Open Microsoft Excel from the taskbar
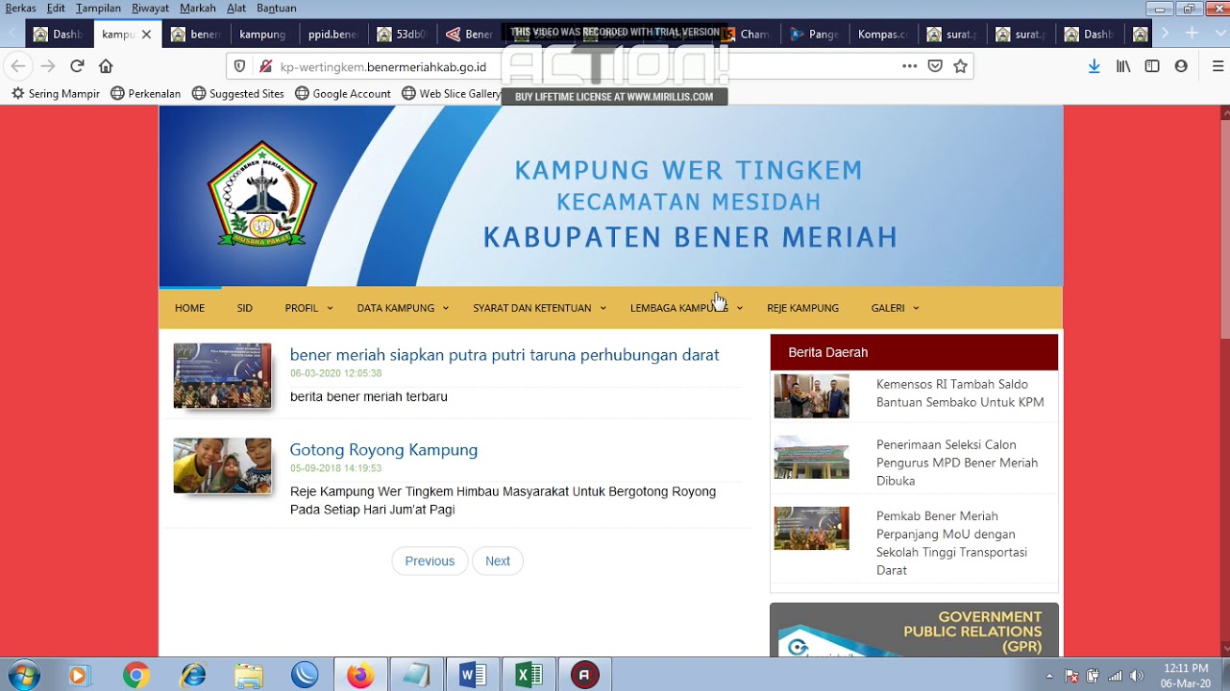The width and height of the screenshot is (1230, 691). [x=529, y=676]
